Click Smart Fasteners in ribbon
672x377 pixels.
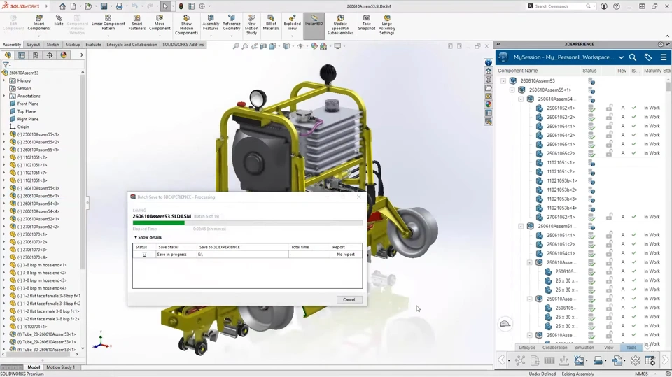[136, 23]
